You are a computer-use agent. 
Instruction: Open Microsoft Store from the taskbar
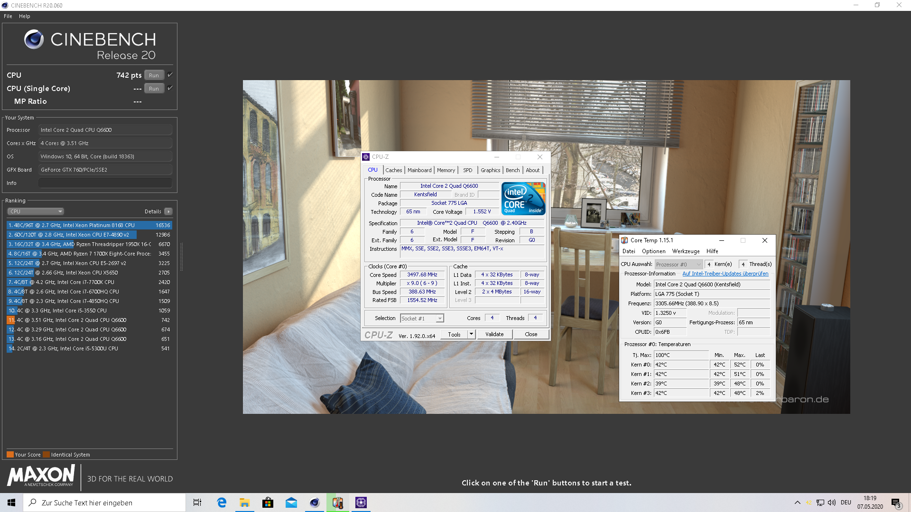268,503
